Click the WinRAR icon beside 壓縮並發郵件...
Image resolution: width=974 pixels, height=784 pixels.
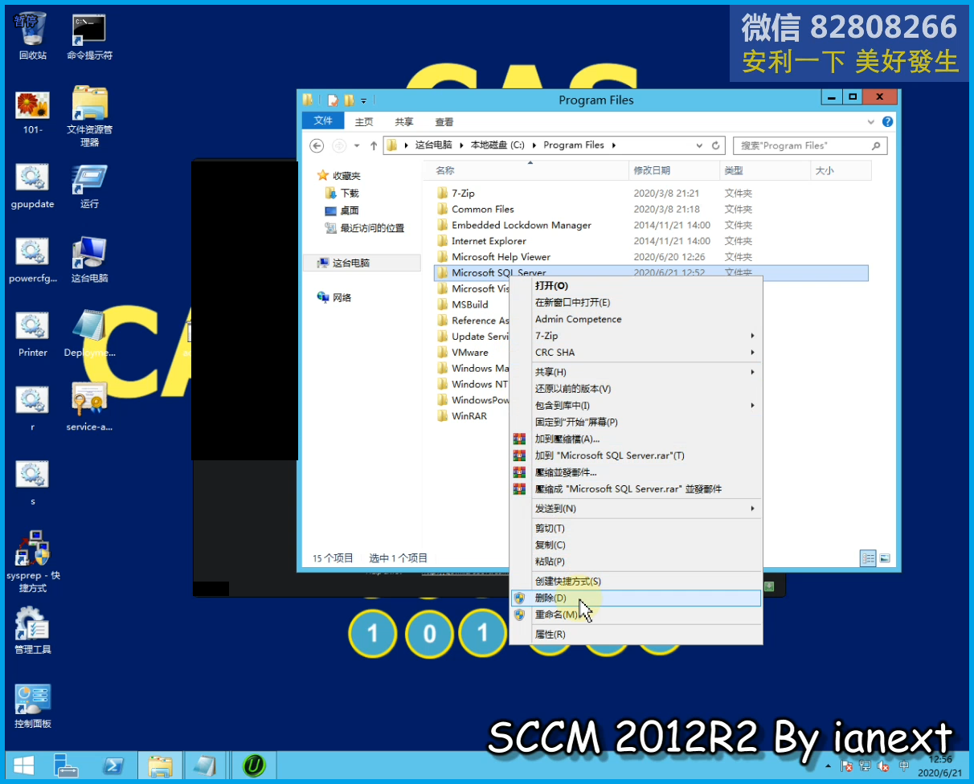[519, 472]
